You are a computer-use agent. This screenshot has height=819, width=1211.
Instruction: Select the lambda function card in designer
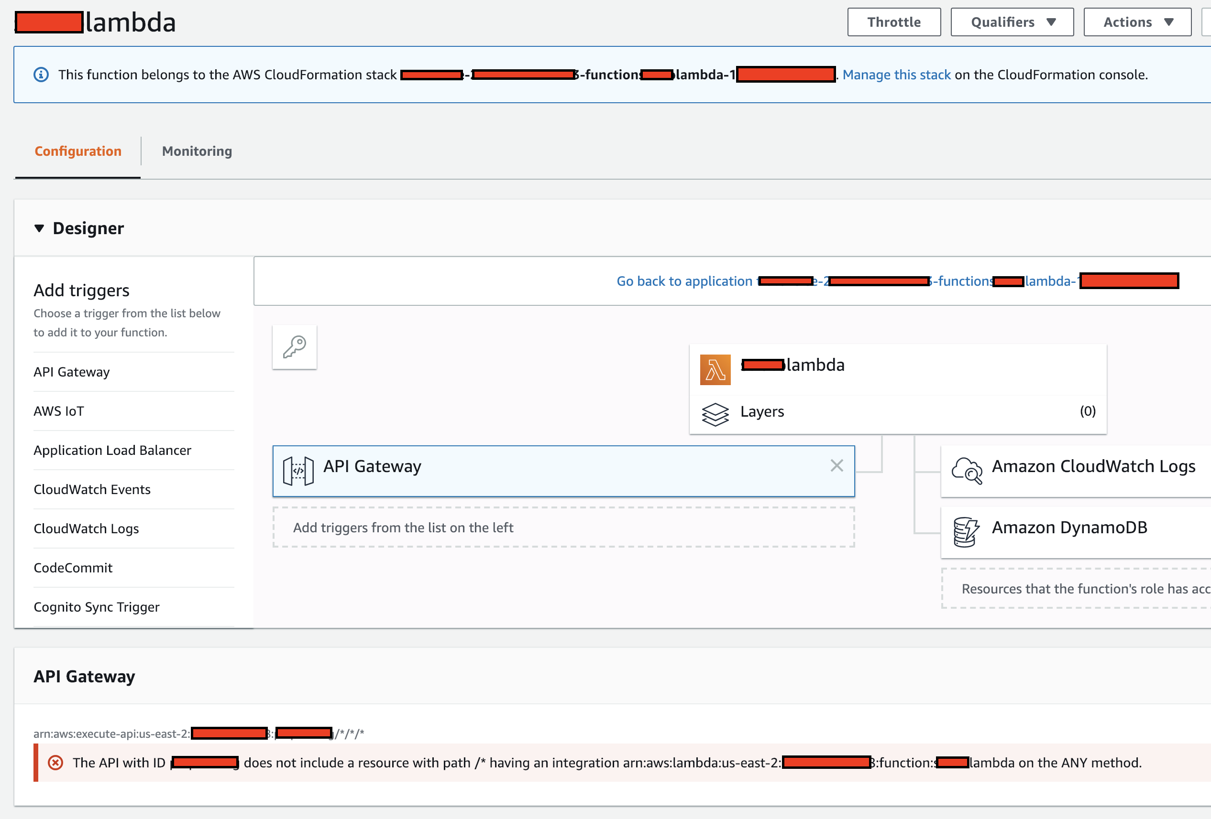click(897, 369)
